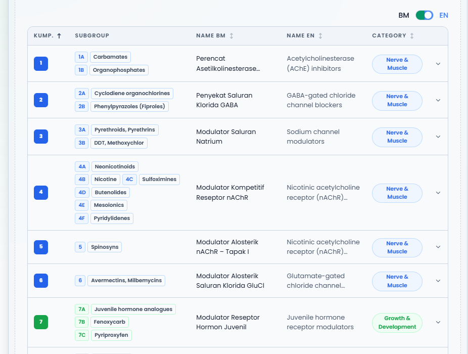This screenshot has height=354, width=468.
Task: Toggle the BM/EN language switch
Action: tap(424, 15)
